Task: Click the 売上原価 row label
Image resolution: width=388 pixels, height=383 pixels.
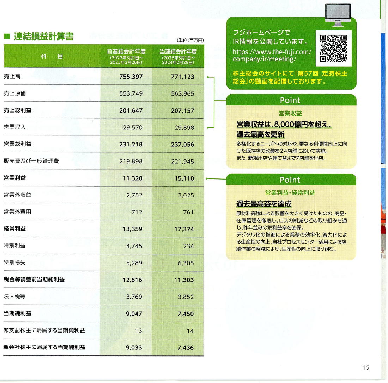Action: [x=15, y=93]
